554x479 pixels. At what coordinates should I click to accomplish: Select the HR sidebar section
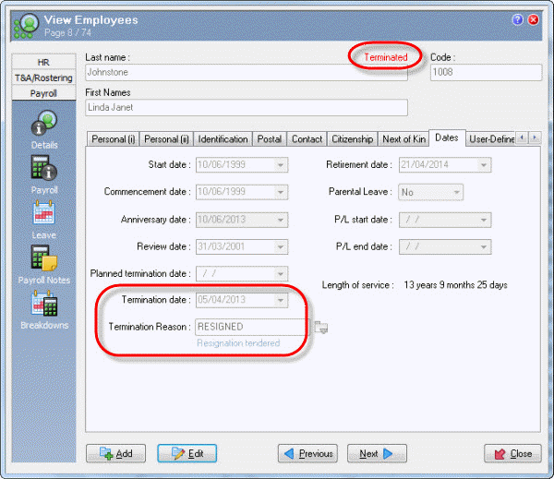(x=43, y=62)
